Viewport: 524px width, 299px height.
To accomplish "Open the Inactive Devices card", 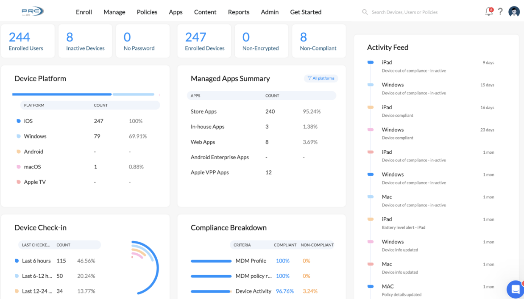I will tap(85, 41).
